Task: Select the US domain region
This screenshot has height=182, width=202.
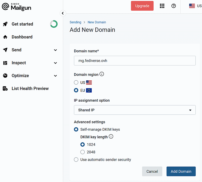Action: (76, 82)
